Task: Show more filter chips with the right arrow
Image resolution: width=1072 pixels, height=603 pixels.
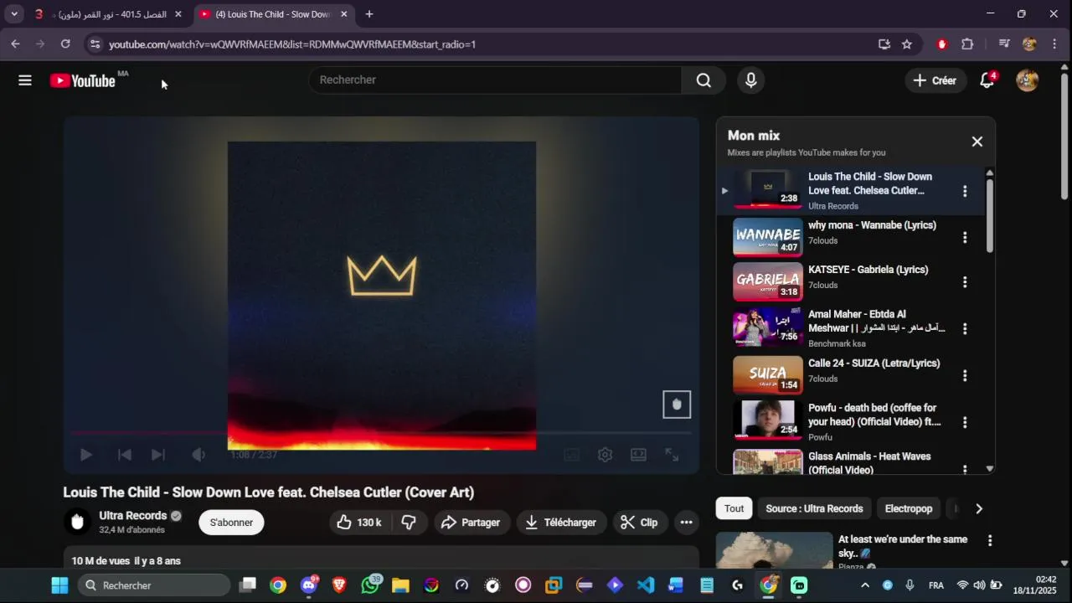Action: 978,508
